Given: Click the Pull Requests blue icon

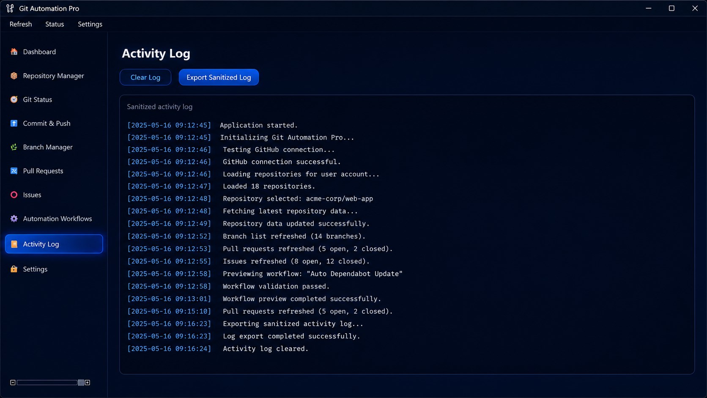Looking at the screenshot, I should pyautogui.click(x=14, y=171).
